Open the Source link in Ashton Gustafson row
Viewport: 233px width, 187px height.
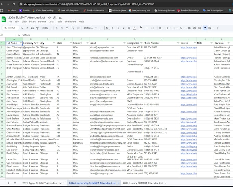coord(188,77)
